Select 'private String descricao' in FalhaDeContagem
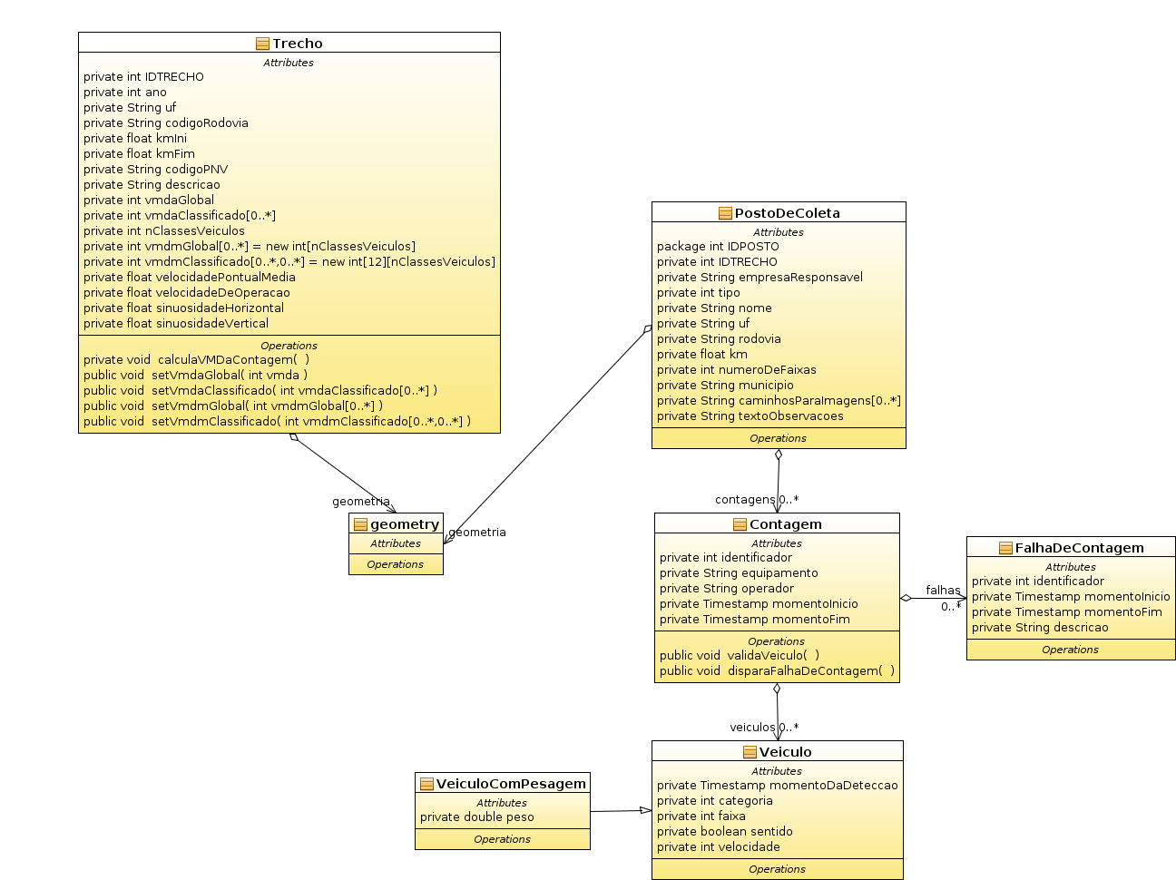 click(x=1040, y=628)
